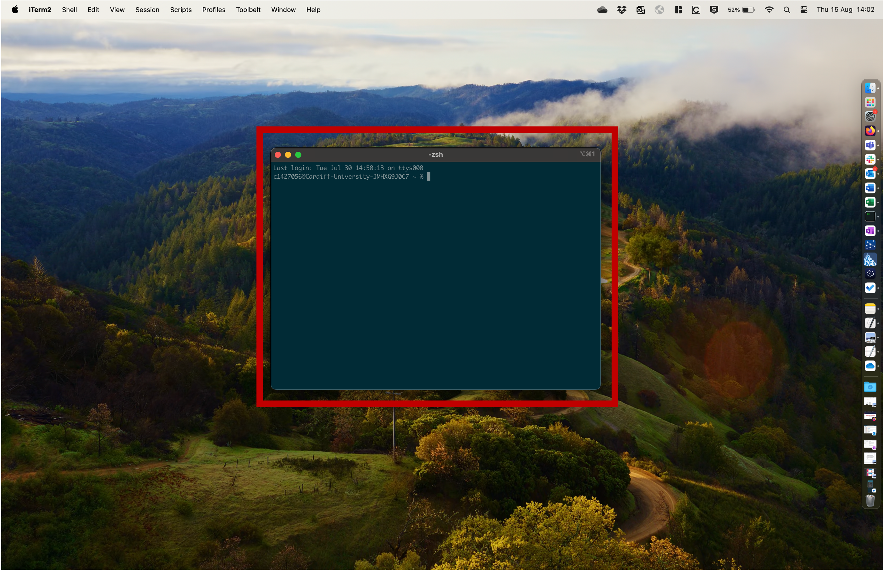Image resolution: width=883 pixels, height=570 pixels.
Task: Open Control Center from the menu bar
Action: [x=803, y=10]
